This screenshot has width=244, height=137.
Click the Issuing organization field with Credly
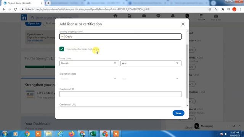(x=120, y=37)
